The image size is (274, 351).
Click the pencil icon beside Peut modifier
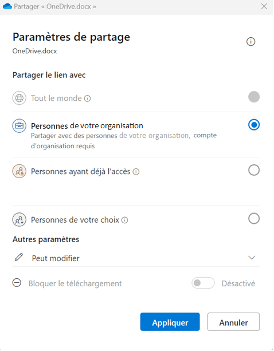(19, 257)
